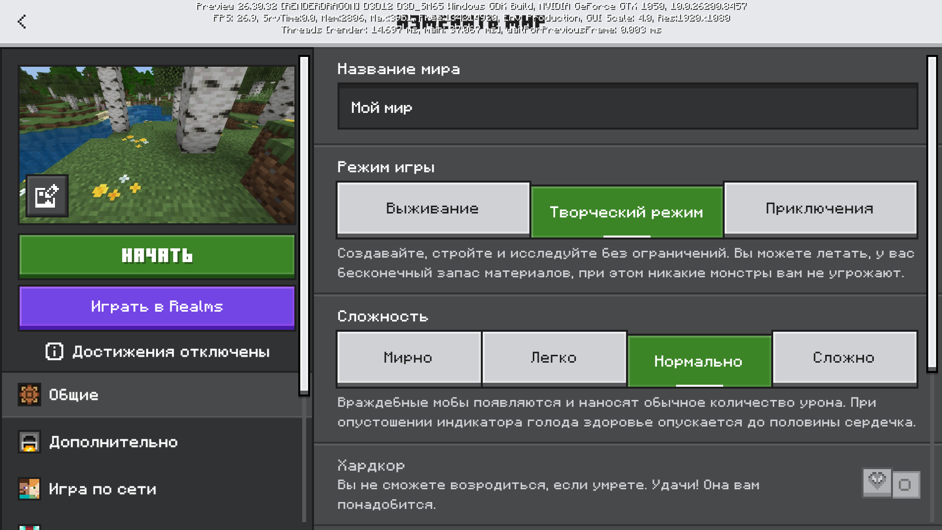Screen dimensions: 942x530
Task: Click the world preview thumbnail image
Action: click(157, 145)
